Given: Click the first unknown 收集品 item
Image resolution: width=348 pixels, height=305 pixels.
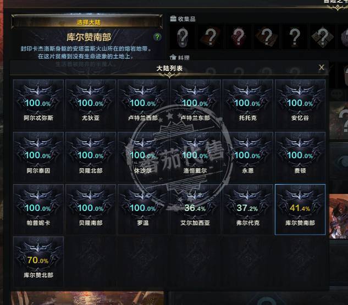Looking at the screenshot, I should pyautogui.click(x=183, y=37).
